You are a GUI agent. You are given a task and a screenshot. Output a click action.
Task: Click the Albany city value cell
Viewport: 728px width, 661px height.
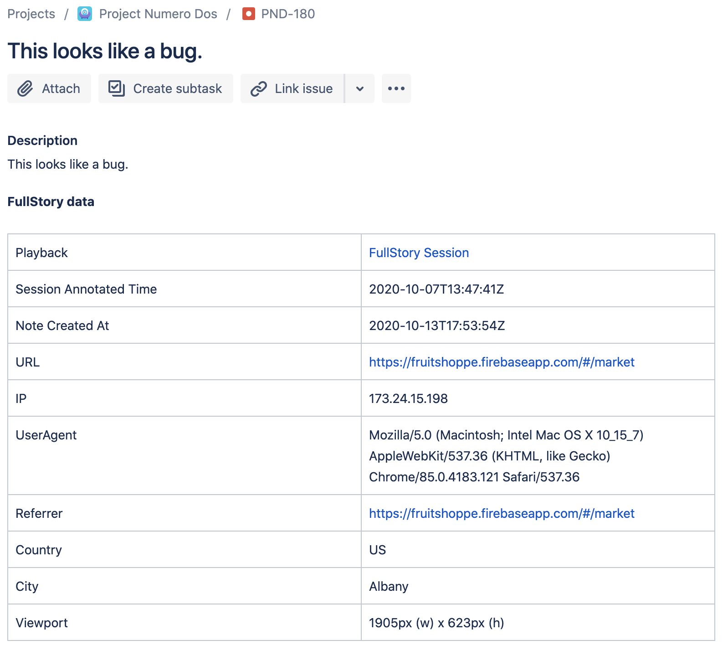point(389,586)
